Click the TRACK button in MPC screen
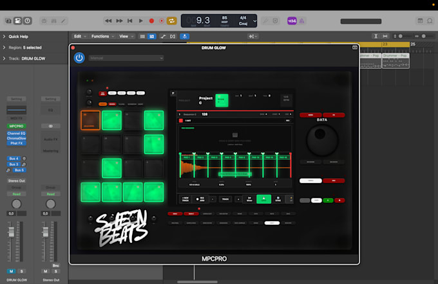This screenshot has width=438, height=284. click(x=225, y=199)
